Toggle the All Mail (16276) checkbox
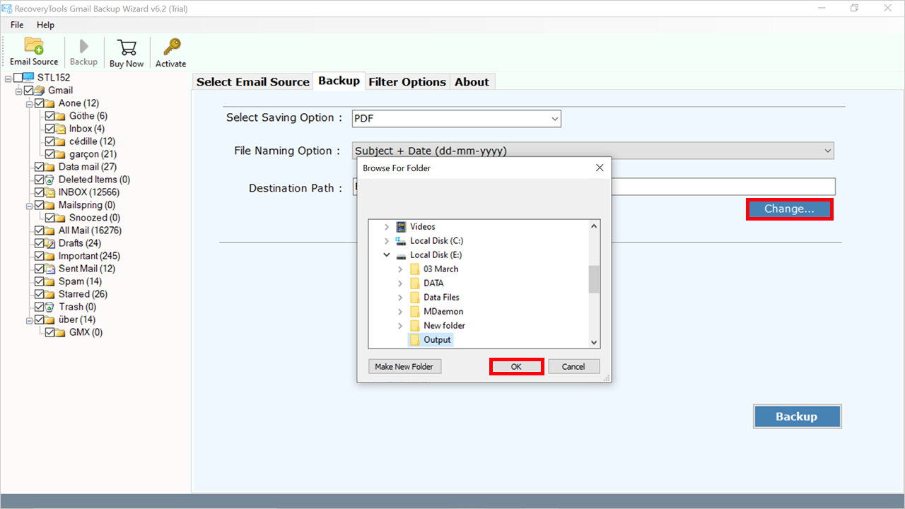 click(x=40, y=230)
